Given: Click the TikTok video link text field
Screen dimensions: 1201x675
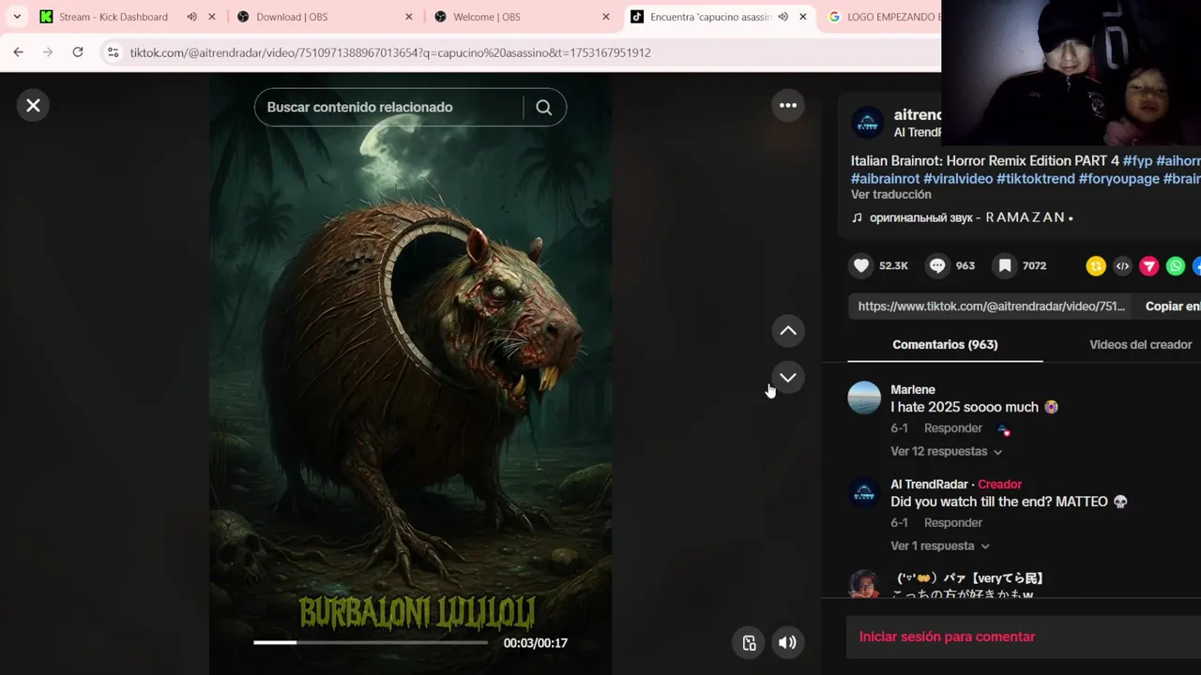Looking at the screenshot, I should pyautogui.click(x=991, y=307).
